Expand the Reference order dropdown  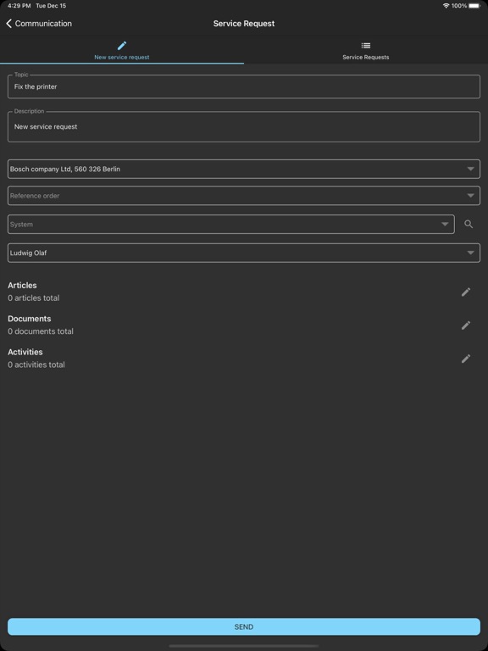point(244,196)
